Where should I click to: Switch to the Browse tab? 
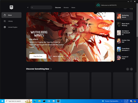[x=66, y=7]
